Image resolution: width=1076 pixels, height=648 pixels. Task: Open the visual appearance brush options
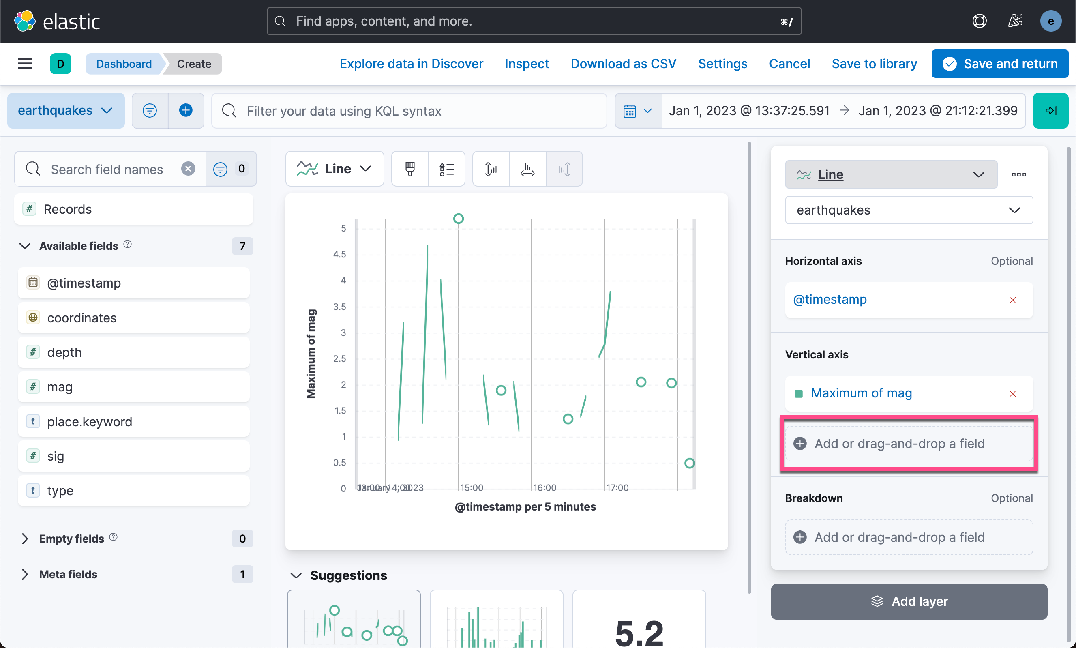click(x=409, y=169)
